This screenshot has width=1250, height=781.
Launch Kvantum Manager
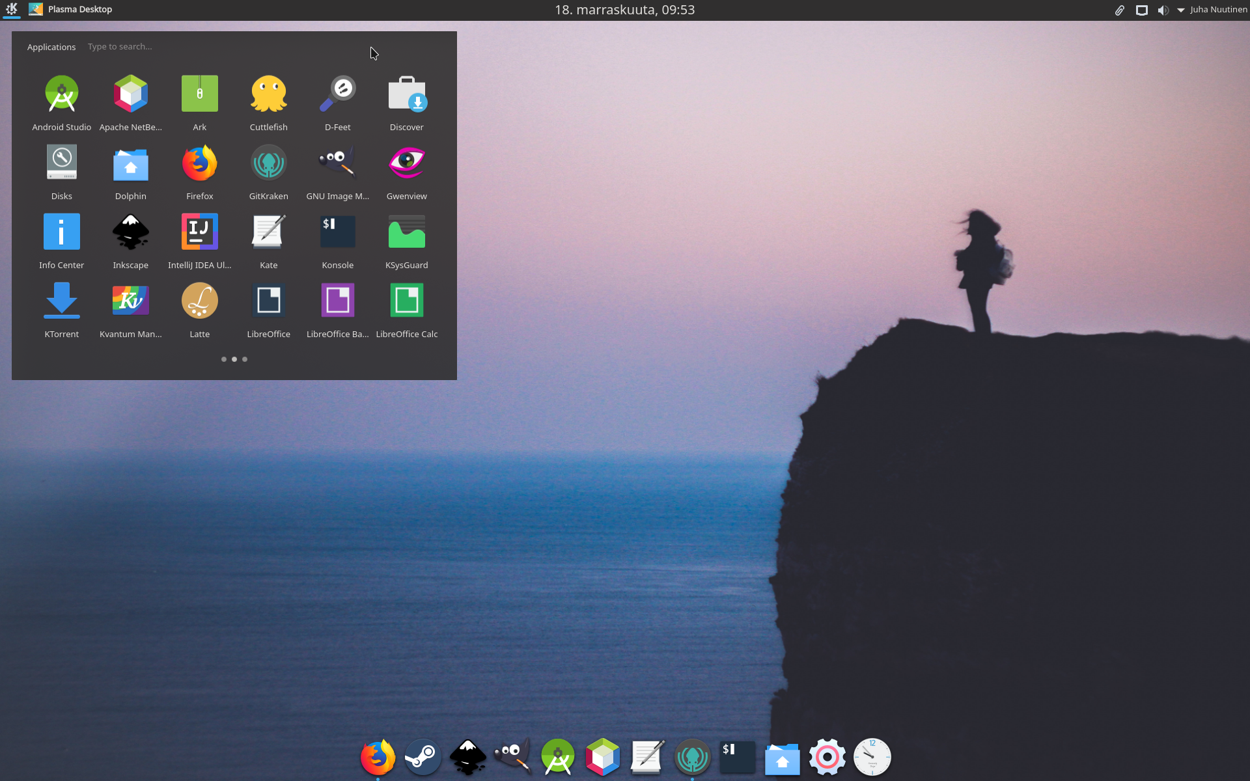click(x=131, y=310)
